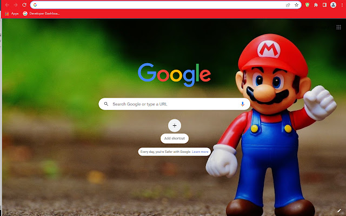Screen dimensions: 346x216
Task: Open the green shield extension
Action: click(307, 5)
